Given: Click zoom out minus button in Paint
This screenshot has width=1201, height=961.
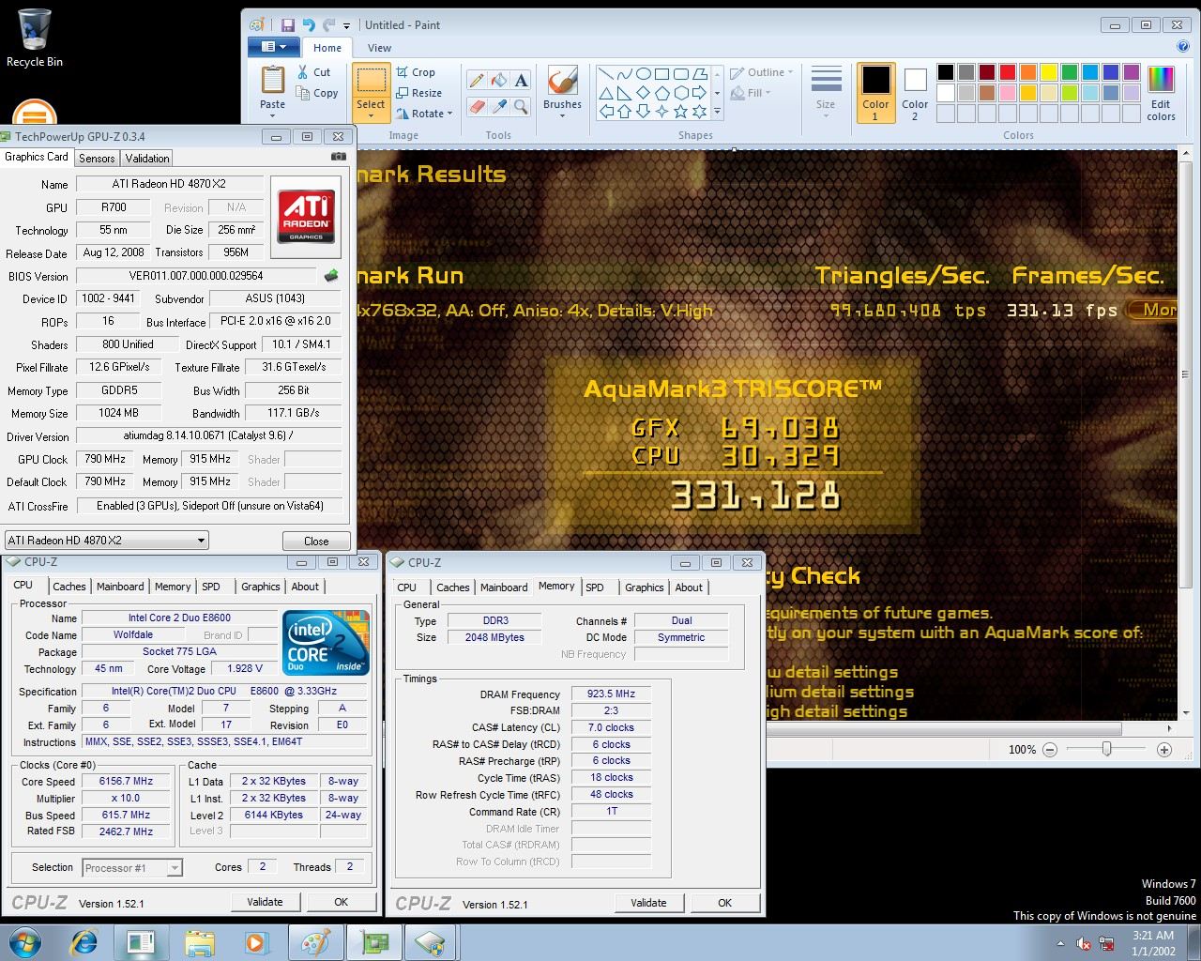Looking at the screenshot, I should tap(1050, 750).
